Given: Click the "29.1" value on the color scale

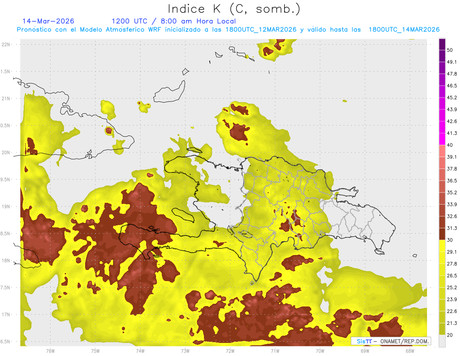Looking at the screenshot, I should coord(452,252).
